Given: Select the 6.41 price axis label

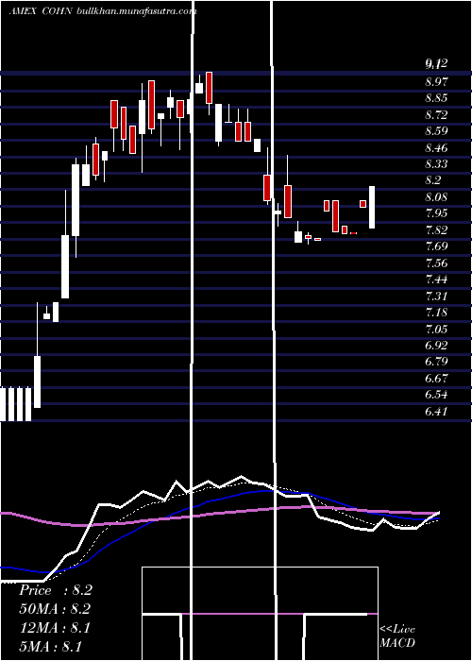Looking at the screenshot, I should [x=436, y=412].
